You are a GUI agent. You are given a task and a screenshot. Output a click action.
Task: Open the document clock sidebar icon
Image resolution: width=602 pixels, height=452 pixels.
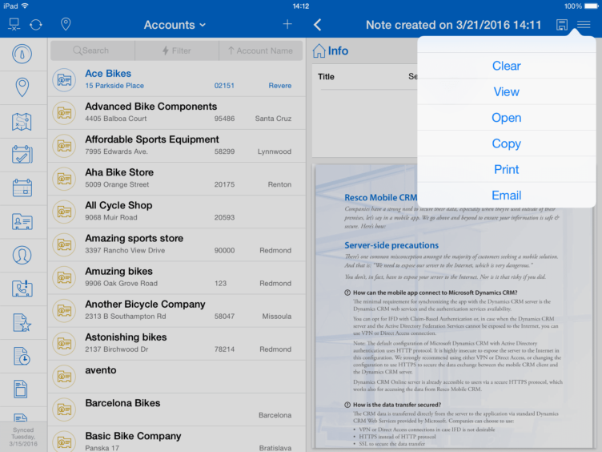[x=22, y=356]
